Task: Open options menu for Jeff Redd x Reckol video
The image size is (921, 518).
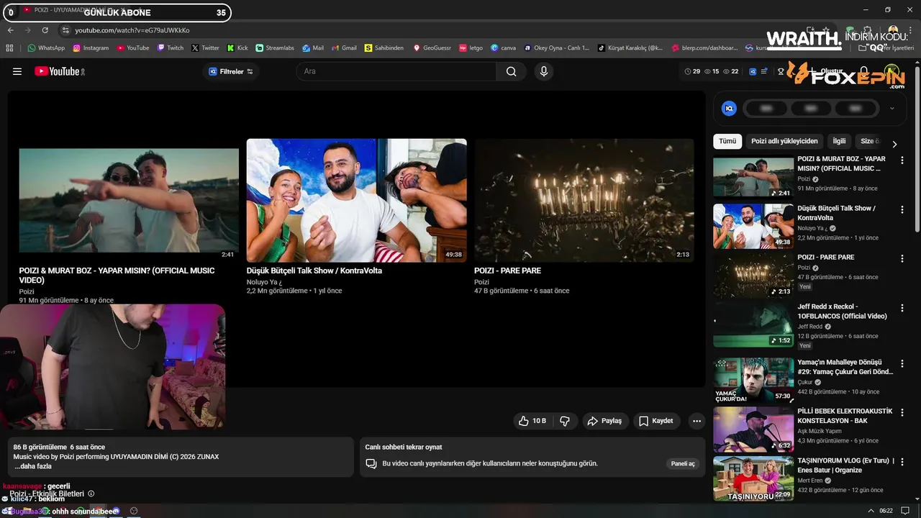Action: click(902, 308)
